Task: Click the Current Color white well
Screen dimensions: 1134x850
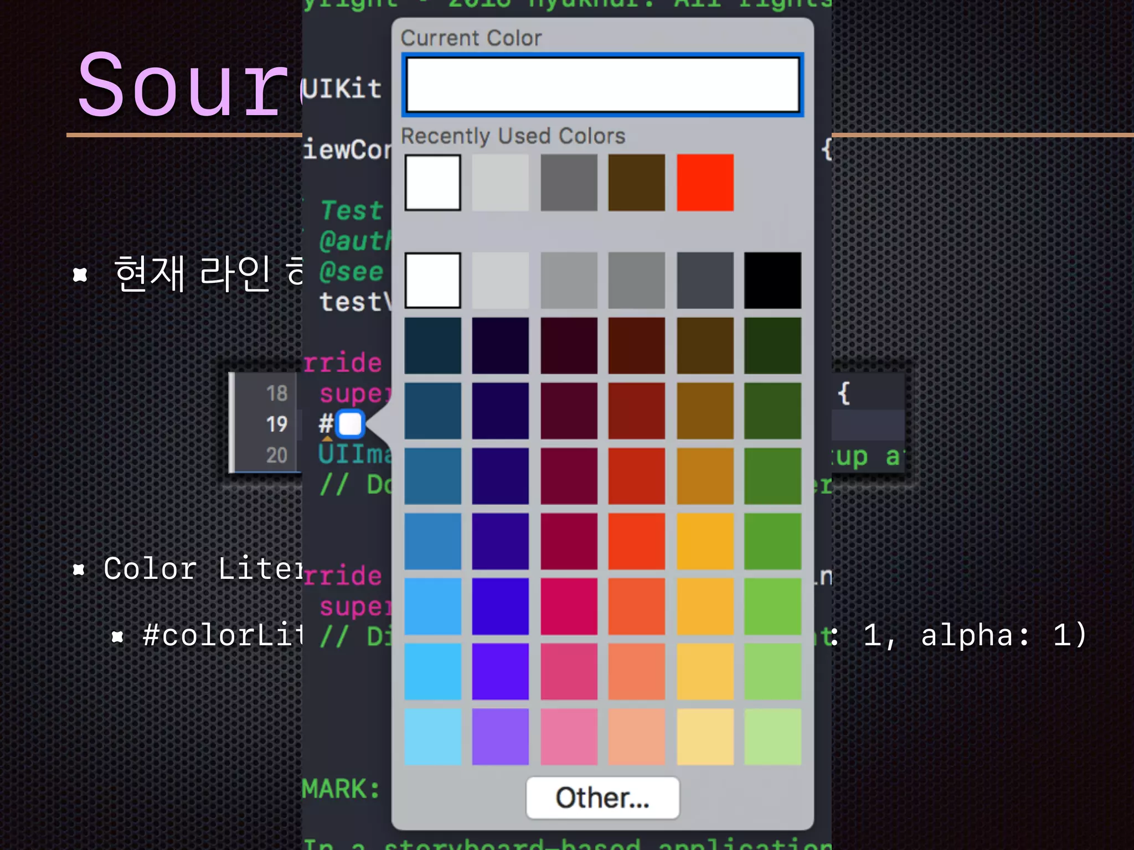Action: [x=602, y=85]
